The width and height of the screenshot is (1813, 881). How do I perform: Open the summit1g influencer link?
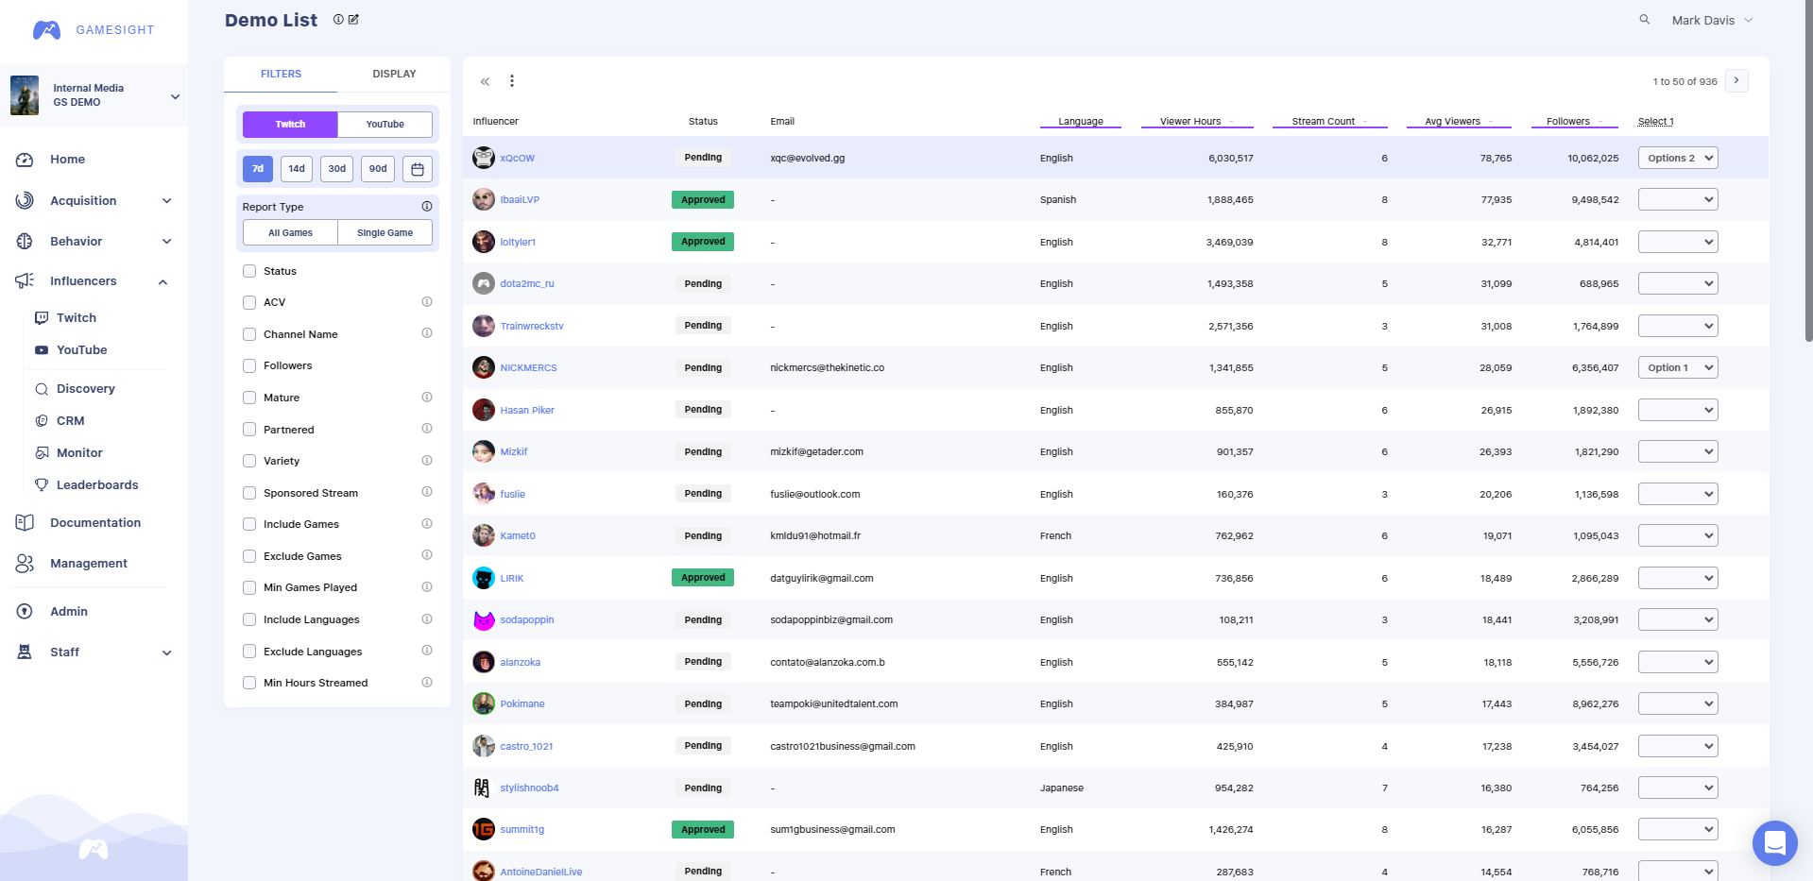click(522, 830)
